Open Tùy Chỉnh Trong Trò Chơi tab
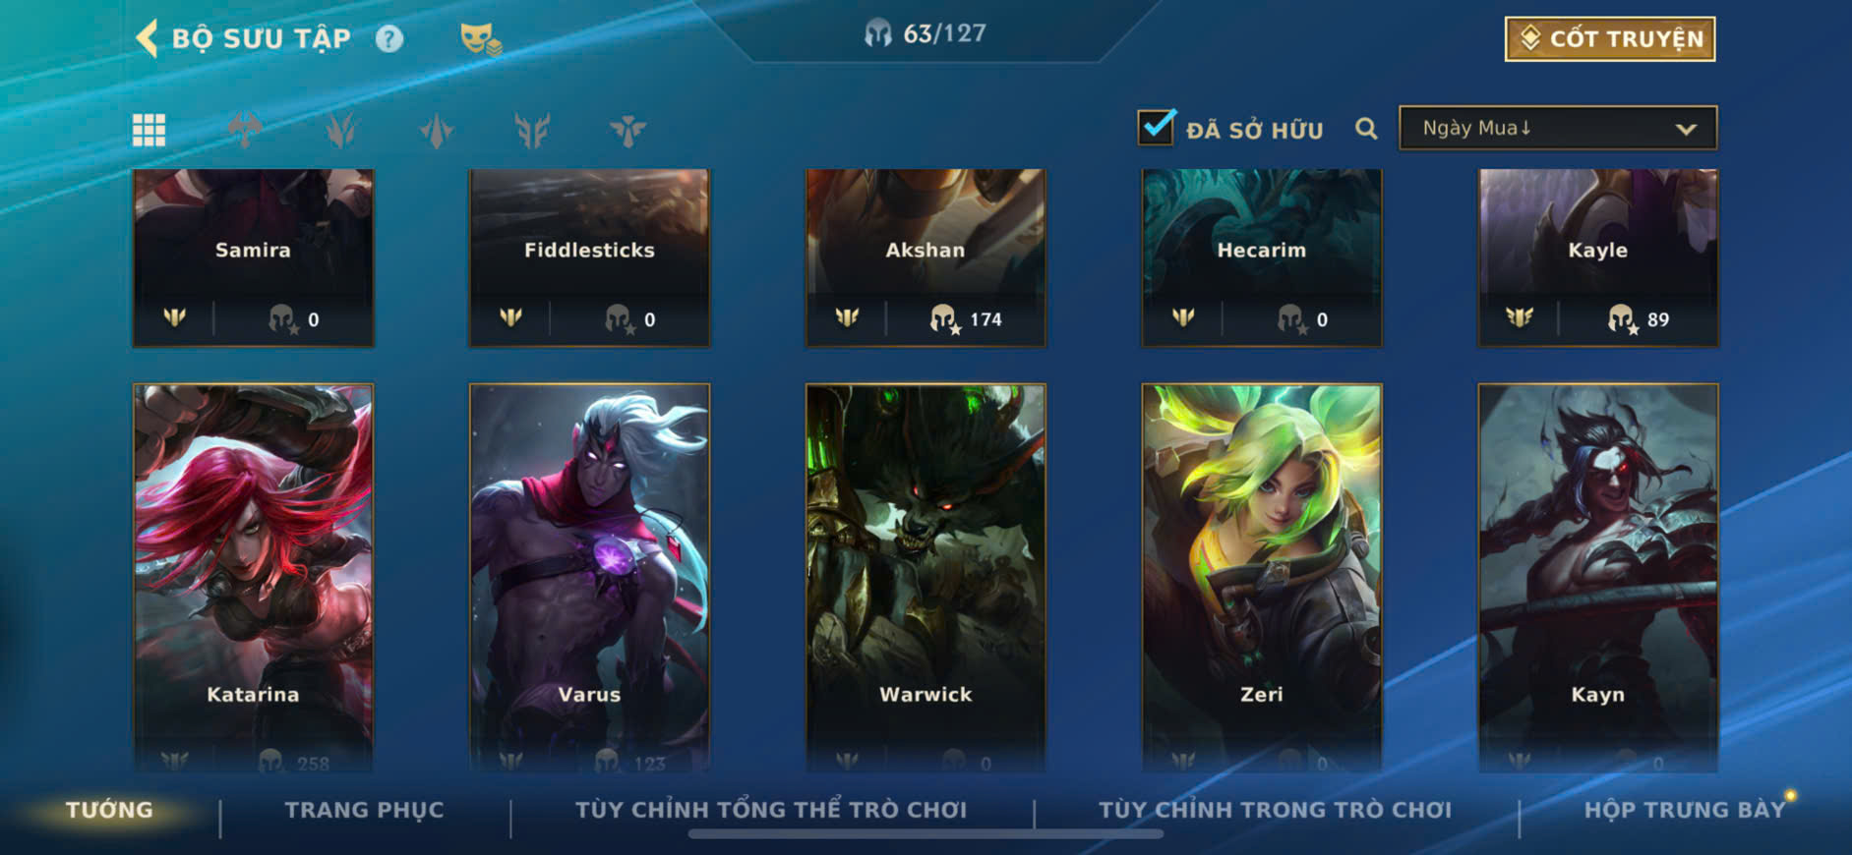Image resolution: width=1852 pixels, height=855 pixels. [1276, 810]
